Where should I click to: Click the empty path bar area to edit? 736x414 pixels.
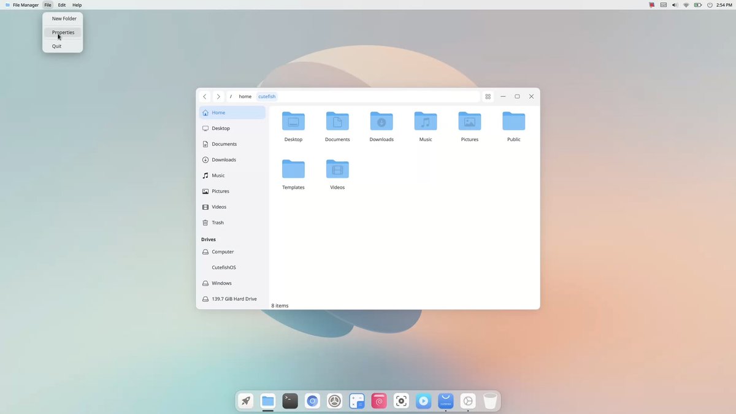coord(378,96)
